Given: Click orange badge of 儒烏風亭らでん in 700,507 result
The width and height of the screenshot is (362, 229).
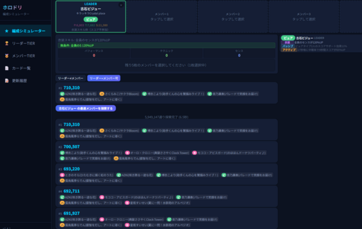Looking at the screenshot, I should [116, 158].
